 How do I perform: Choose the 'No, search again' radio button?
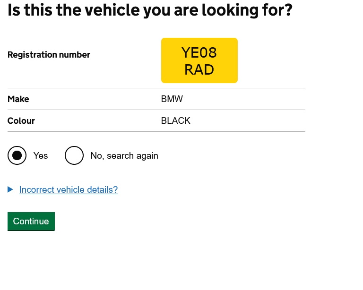74,155
